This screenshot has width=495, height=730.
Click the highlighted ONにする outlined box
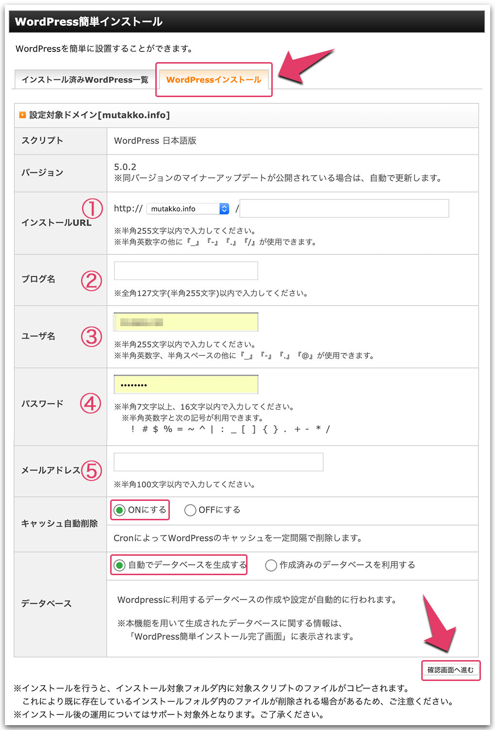140,510
